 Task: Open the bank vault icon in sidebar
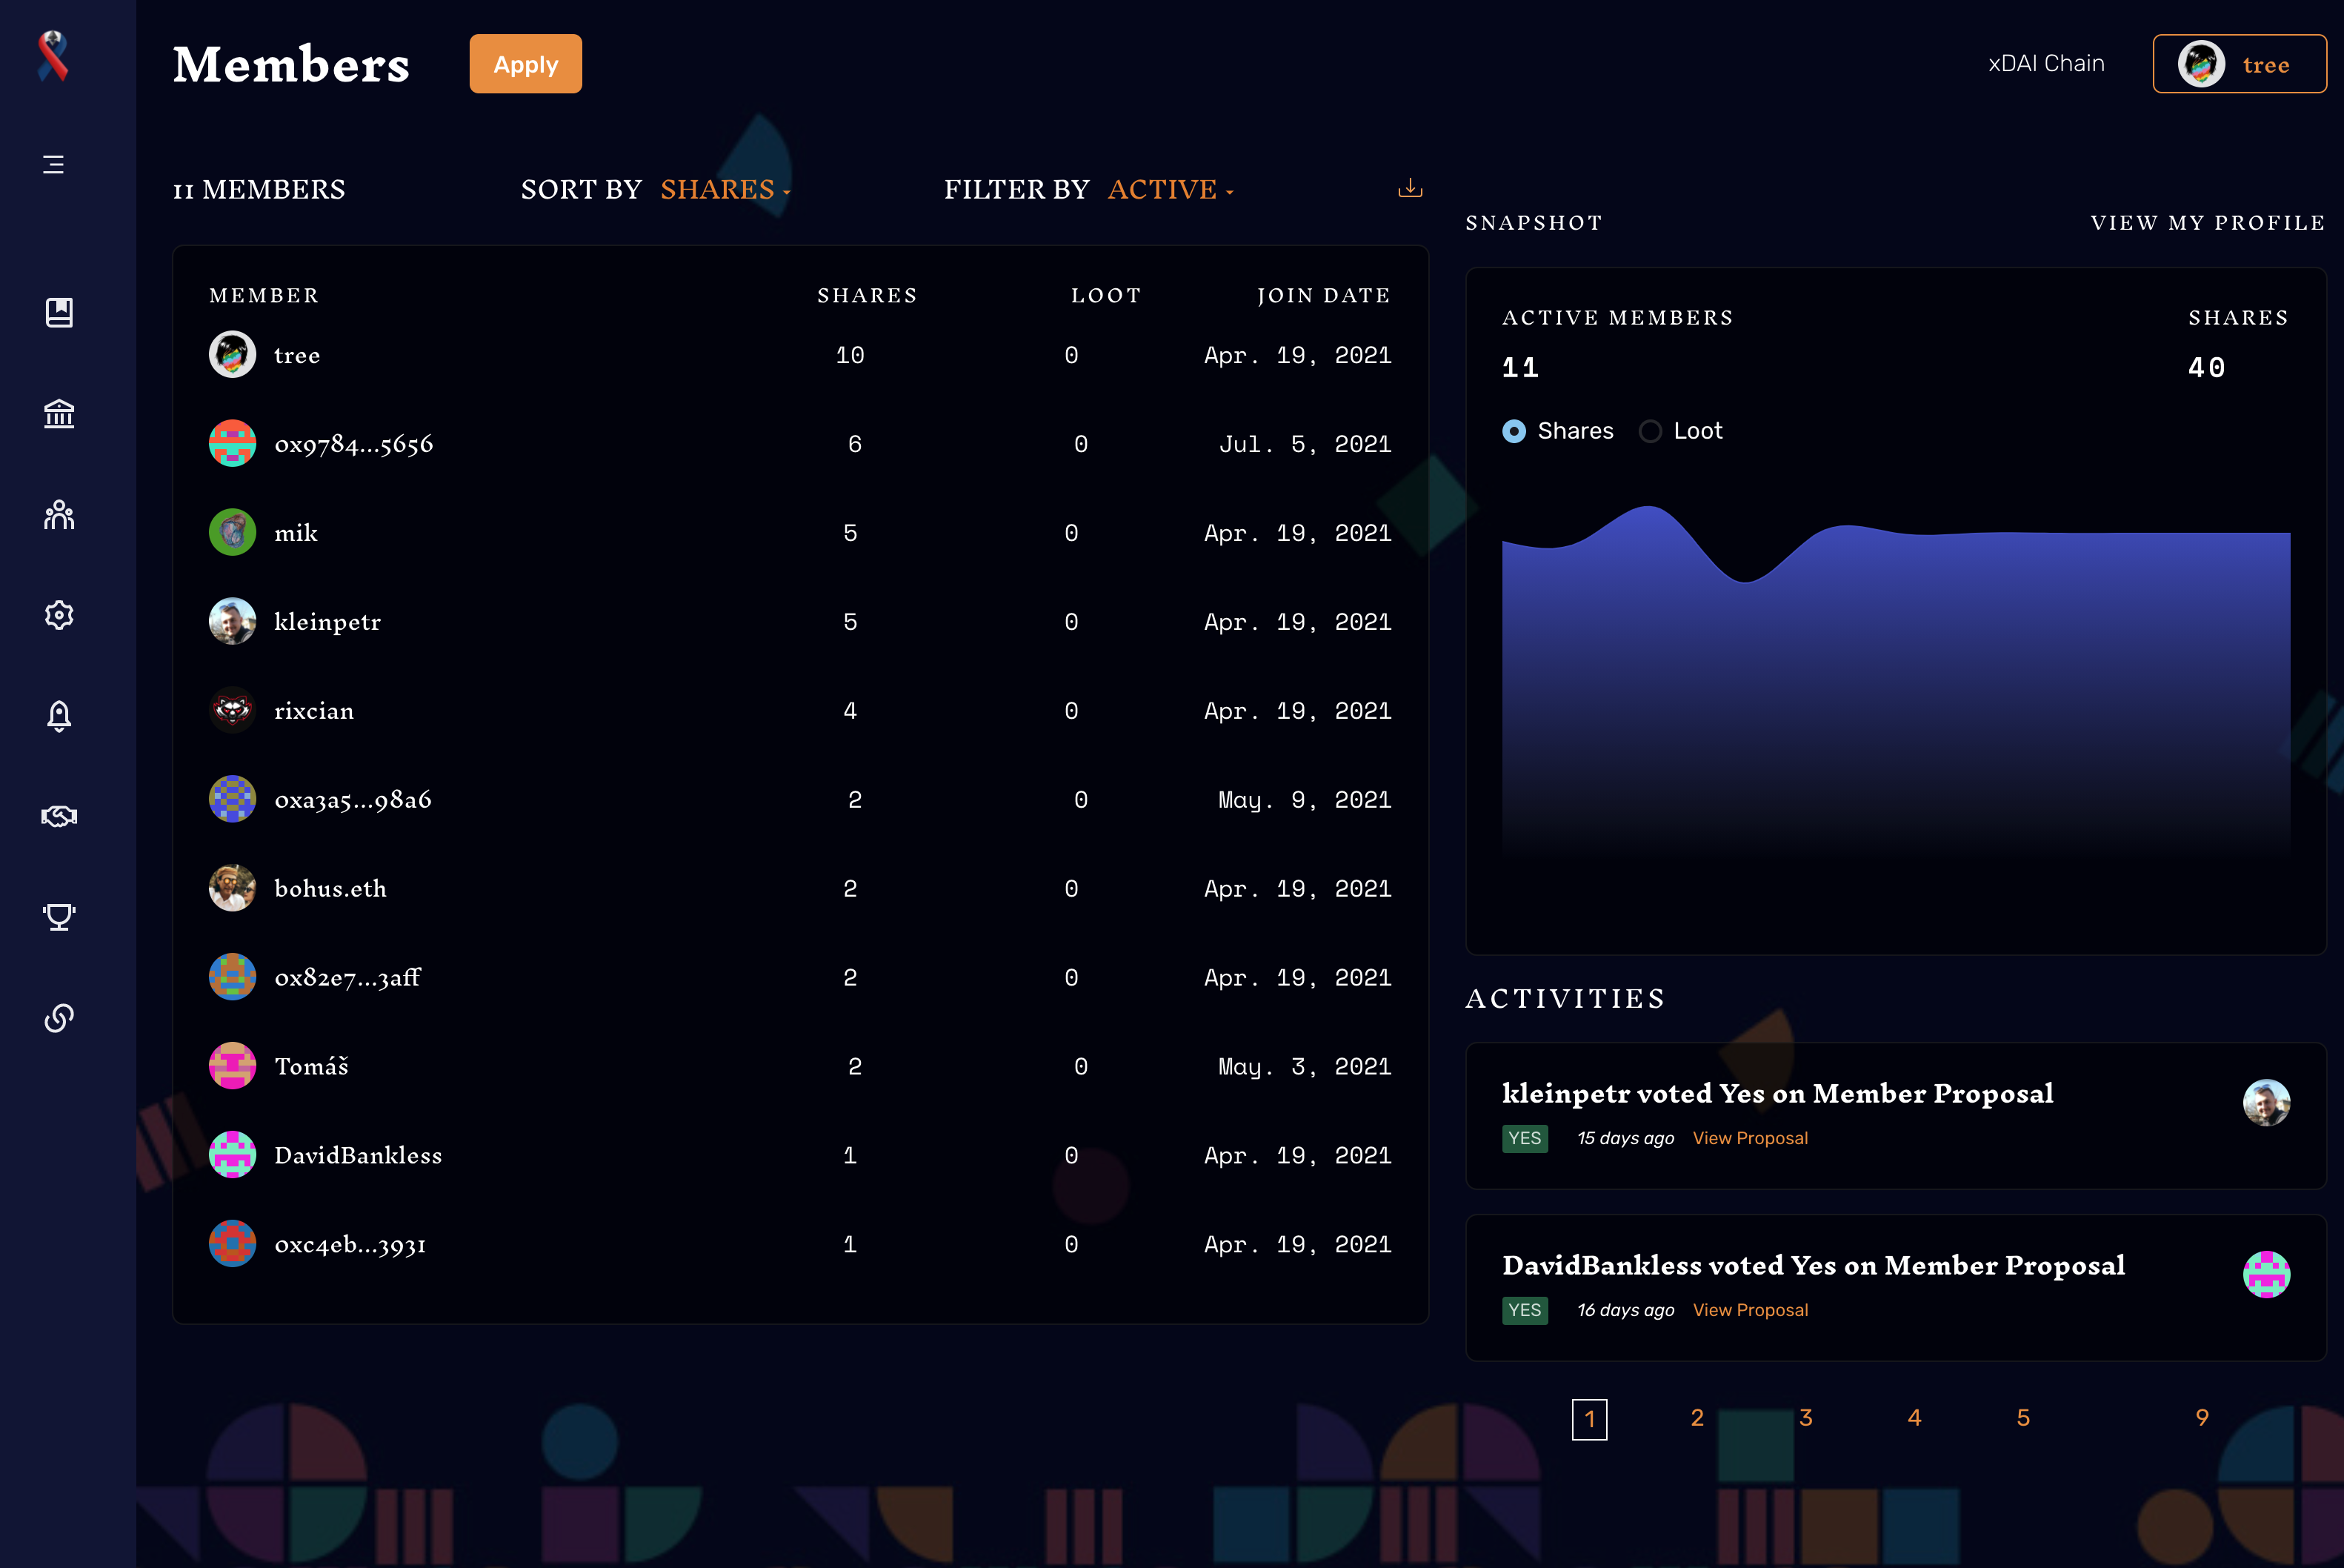click(x=59, y=413)
